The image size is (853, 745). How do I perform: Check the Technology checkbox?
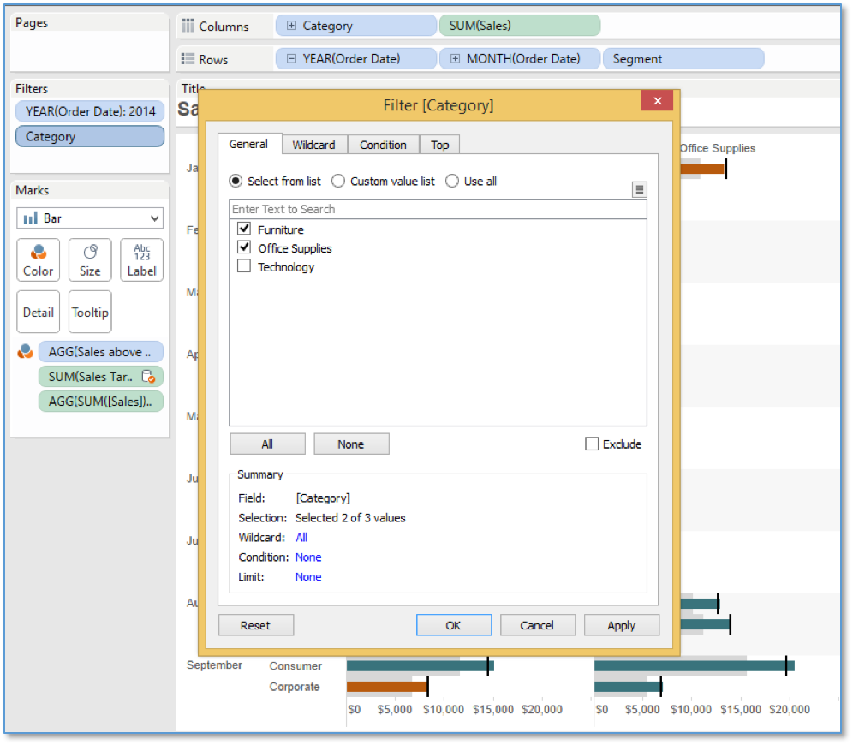click(244, 266)
